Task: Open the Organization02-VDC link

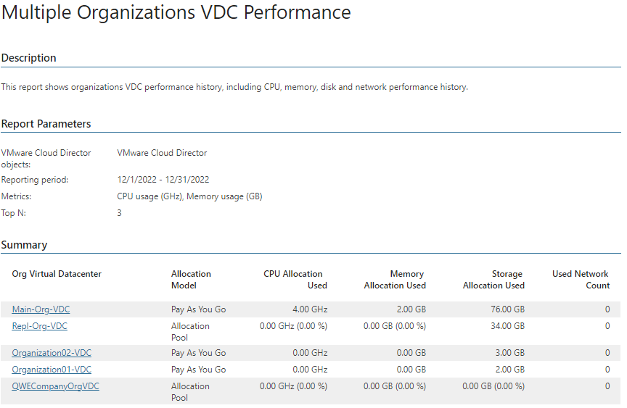Action: point(52,353)
